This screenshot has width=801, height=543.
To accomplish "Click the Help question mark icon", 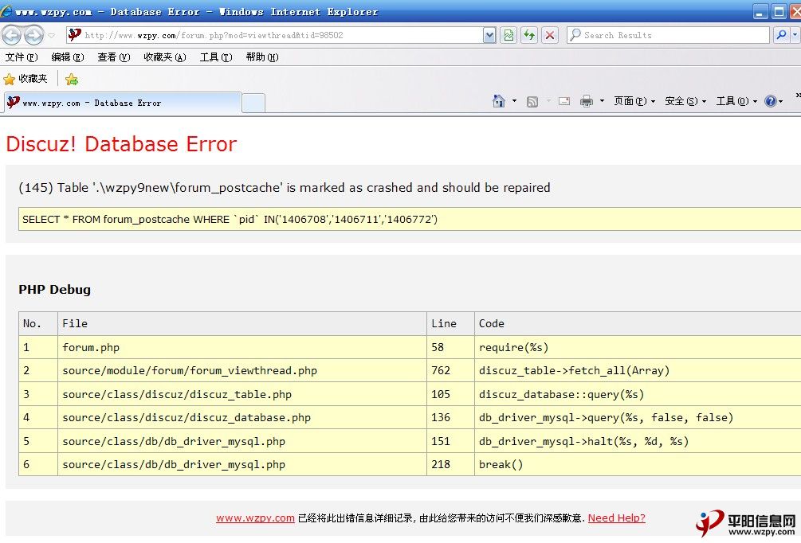I will [x=771, y=101].
